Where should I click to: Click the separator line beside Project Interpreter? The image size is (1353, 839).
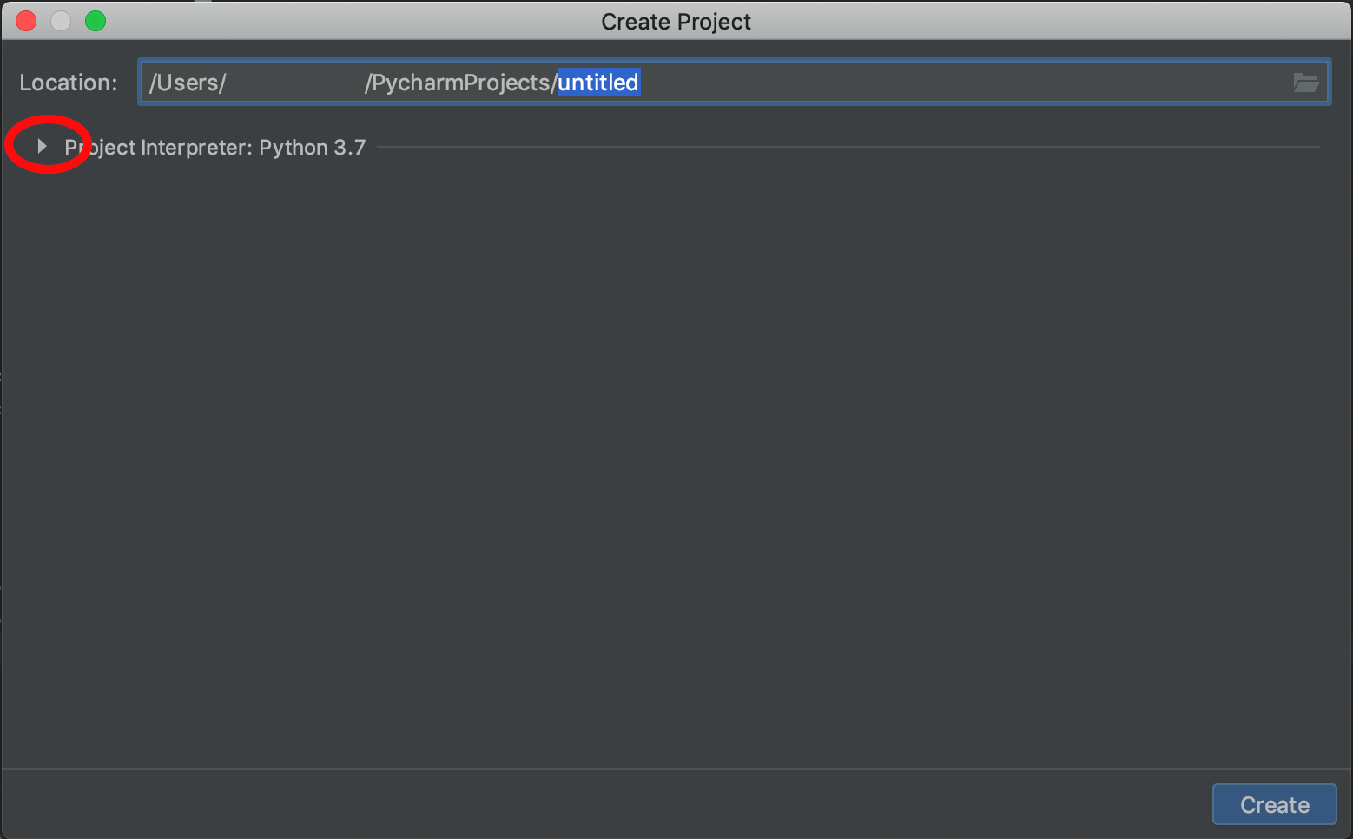point(847,147)
